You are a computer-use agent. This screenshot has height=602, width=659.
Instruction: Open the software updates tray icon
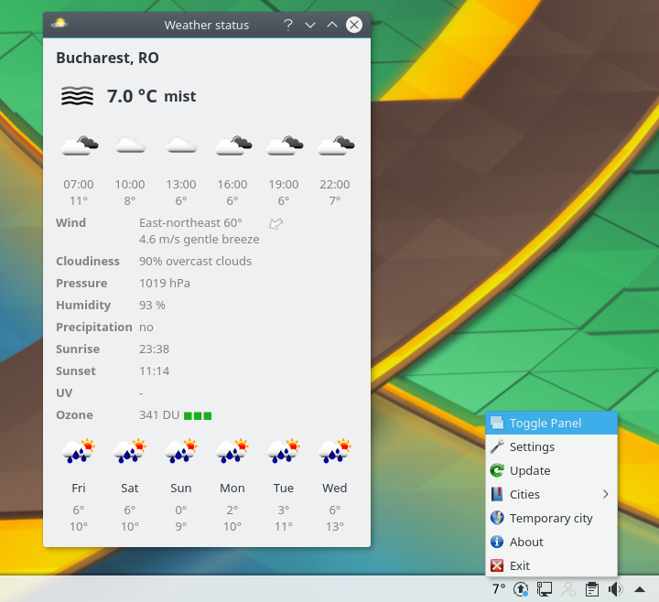pyautogui.click(x=521, y=589)
